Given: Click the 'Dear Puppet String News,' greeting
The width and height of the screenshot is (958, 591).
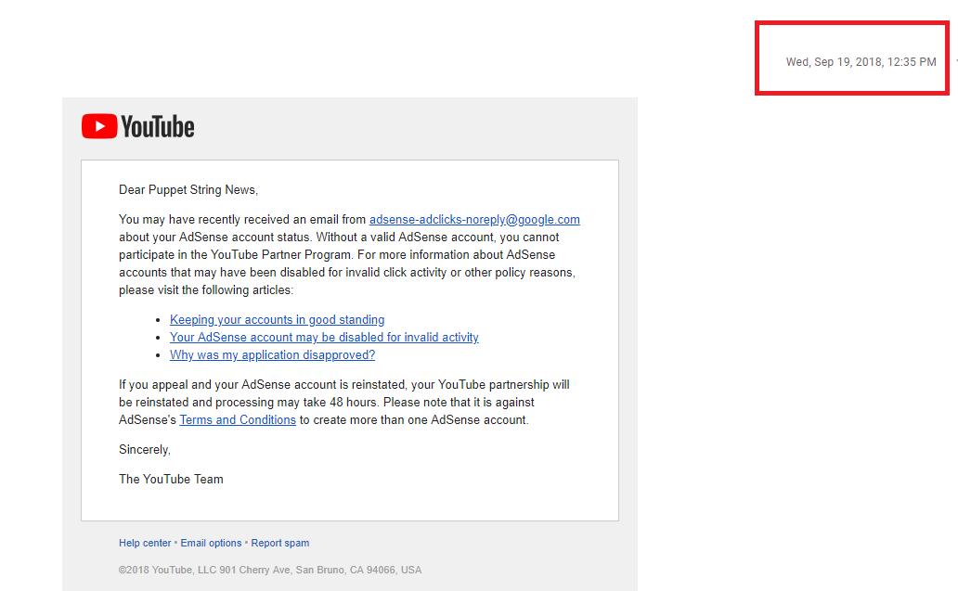Looking at the screenshot, I should click(x=188, y=189).
